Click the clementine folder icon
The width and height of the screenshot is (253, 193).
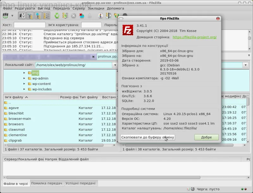(x=6, y=135)
